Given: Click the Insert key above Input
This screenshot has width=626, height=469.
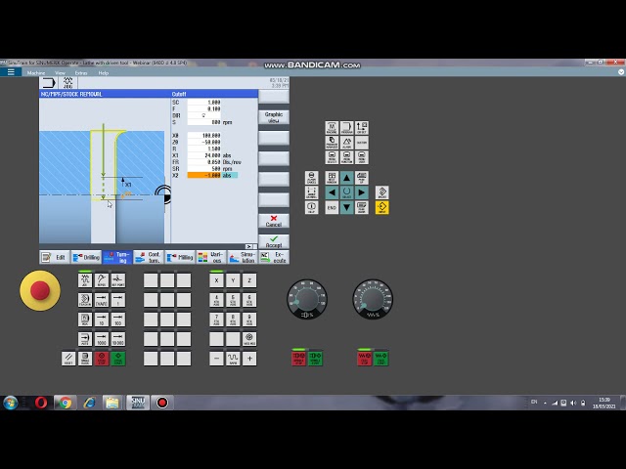Looking at the screenshot, I should coord(382,192).
